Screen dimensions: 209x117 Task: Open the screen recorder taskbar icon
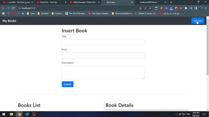34,114
